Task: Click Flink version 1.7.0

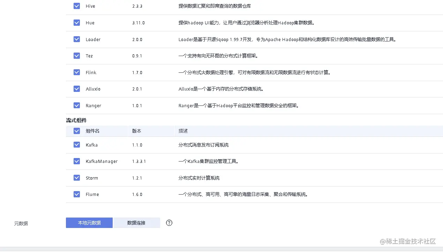Action: [x=137, y=72]
